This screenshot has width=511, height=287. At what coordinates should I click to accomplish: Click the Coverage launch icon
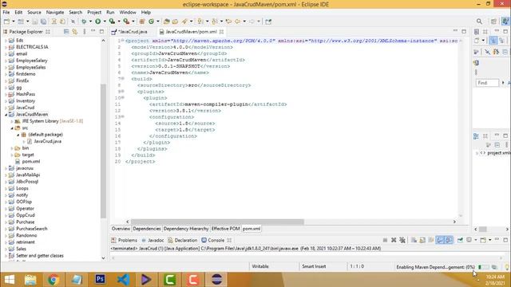112,22
